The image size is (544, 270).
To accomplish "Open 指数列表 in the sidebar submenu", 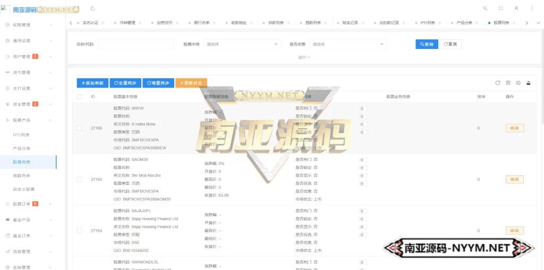I will click(x=22, y=175).
